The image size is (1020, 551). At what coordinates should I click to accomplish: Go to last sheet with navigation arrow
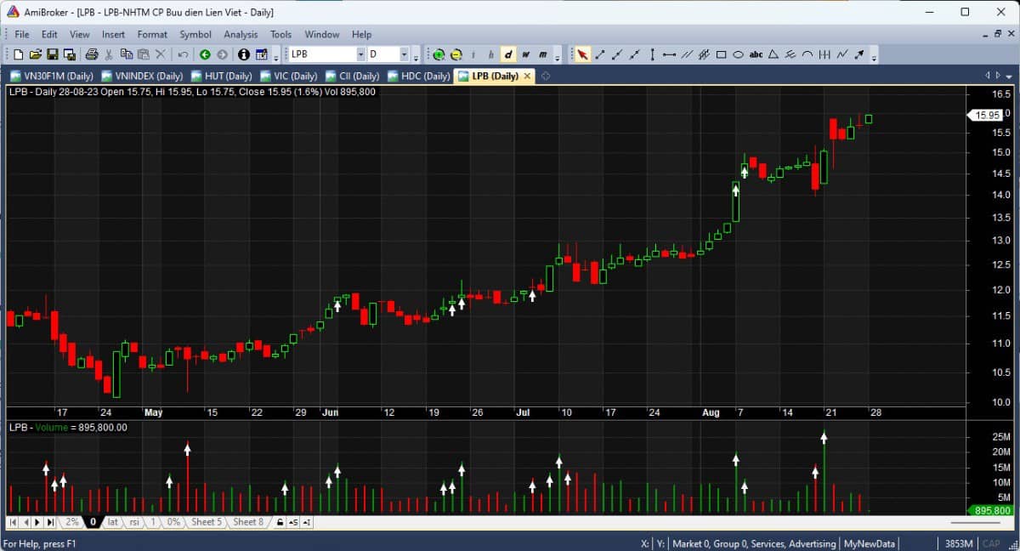49,522
